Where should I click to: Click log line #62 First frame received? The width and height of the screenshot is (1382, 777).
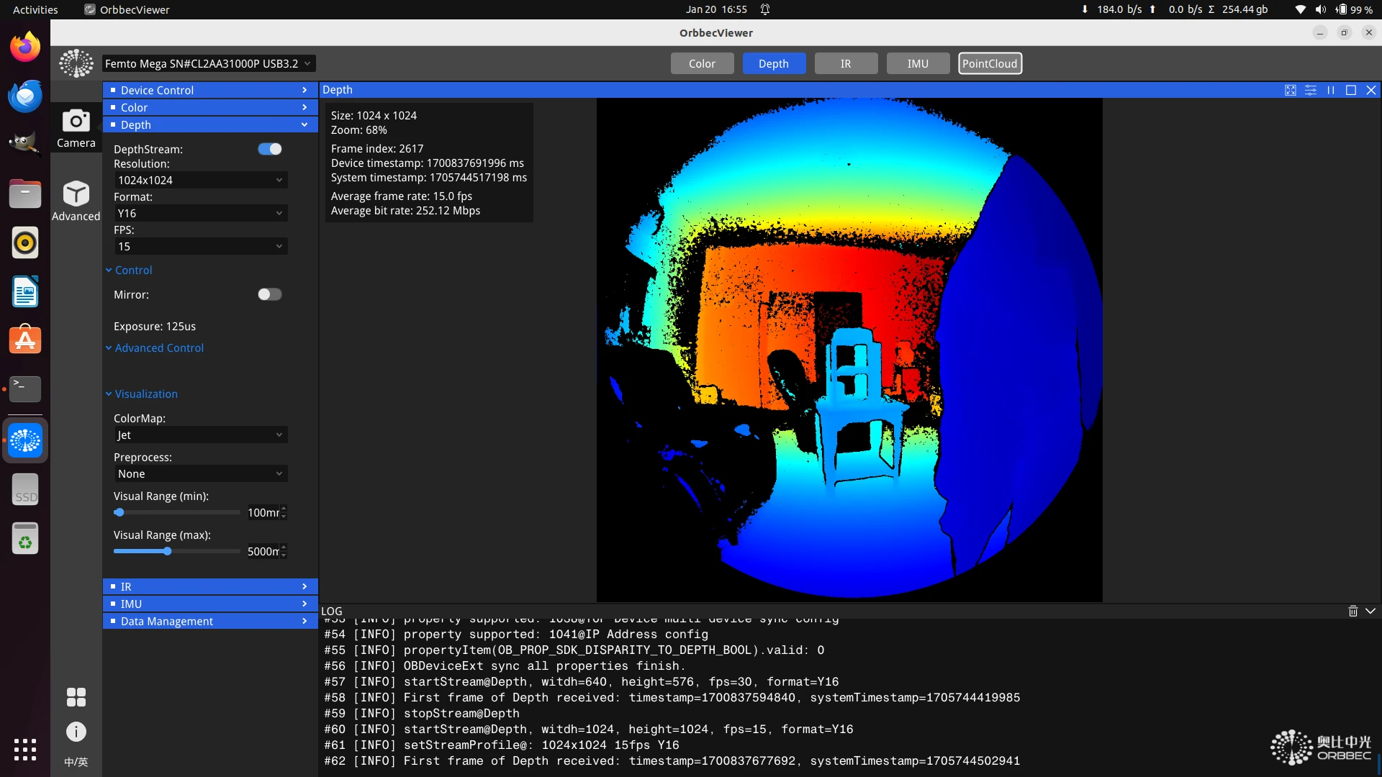pos(672,760)
